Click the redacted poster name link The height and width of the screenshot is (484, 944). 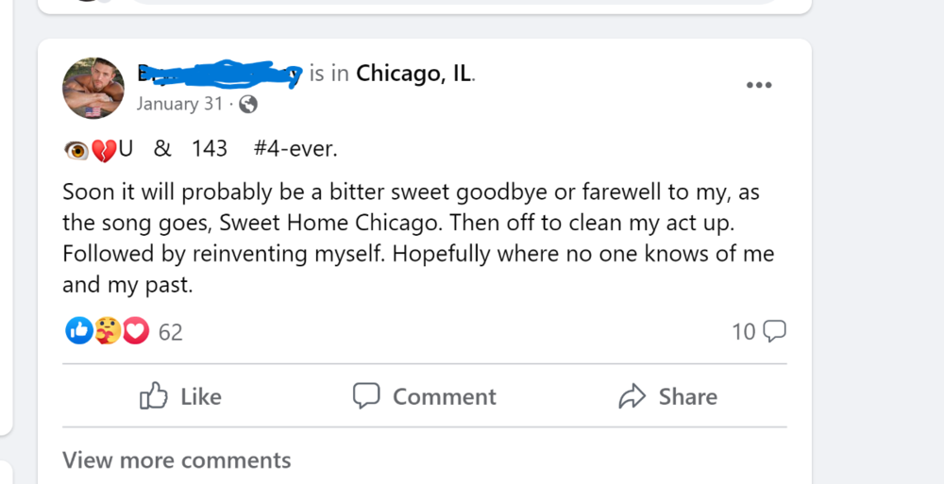click(x=218, y=75)
